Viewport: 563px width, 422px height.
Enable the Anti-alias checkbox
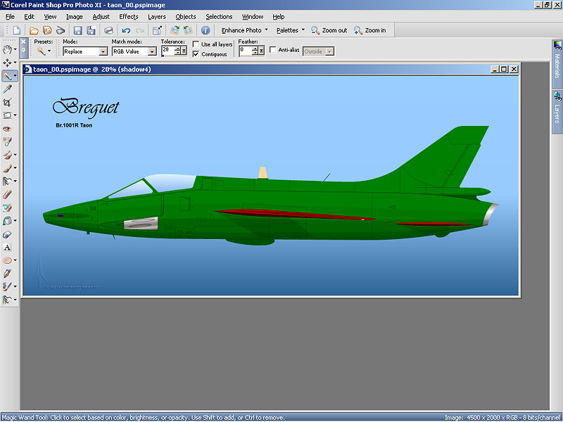coord(272,50)
